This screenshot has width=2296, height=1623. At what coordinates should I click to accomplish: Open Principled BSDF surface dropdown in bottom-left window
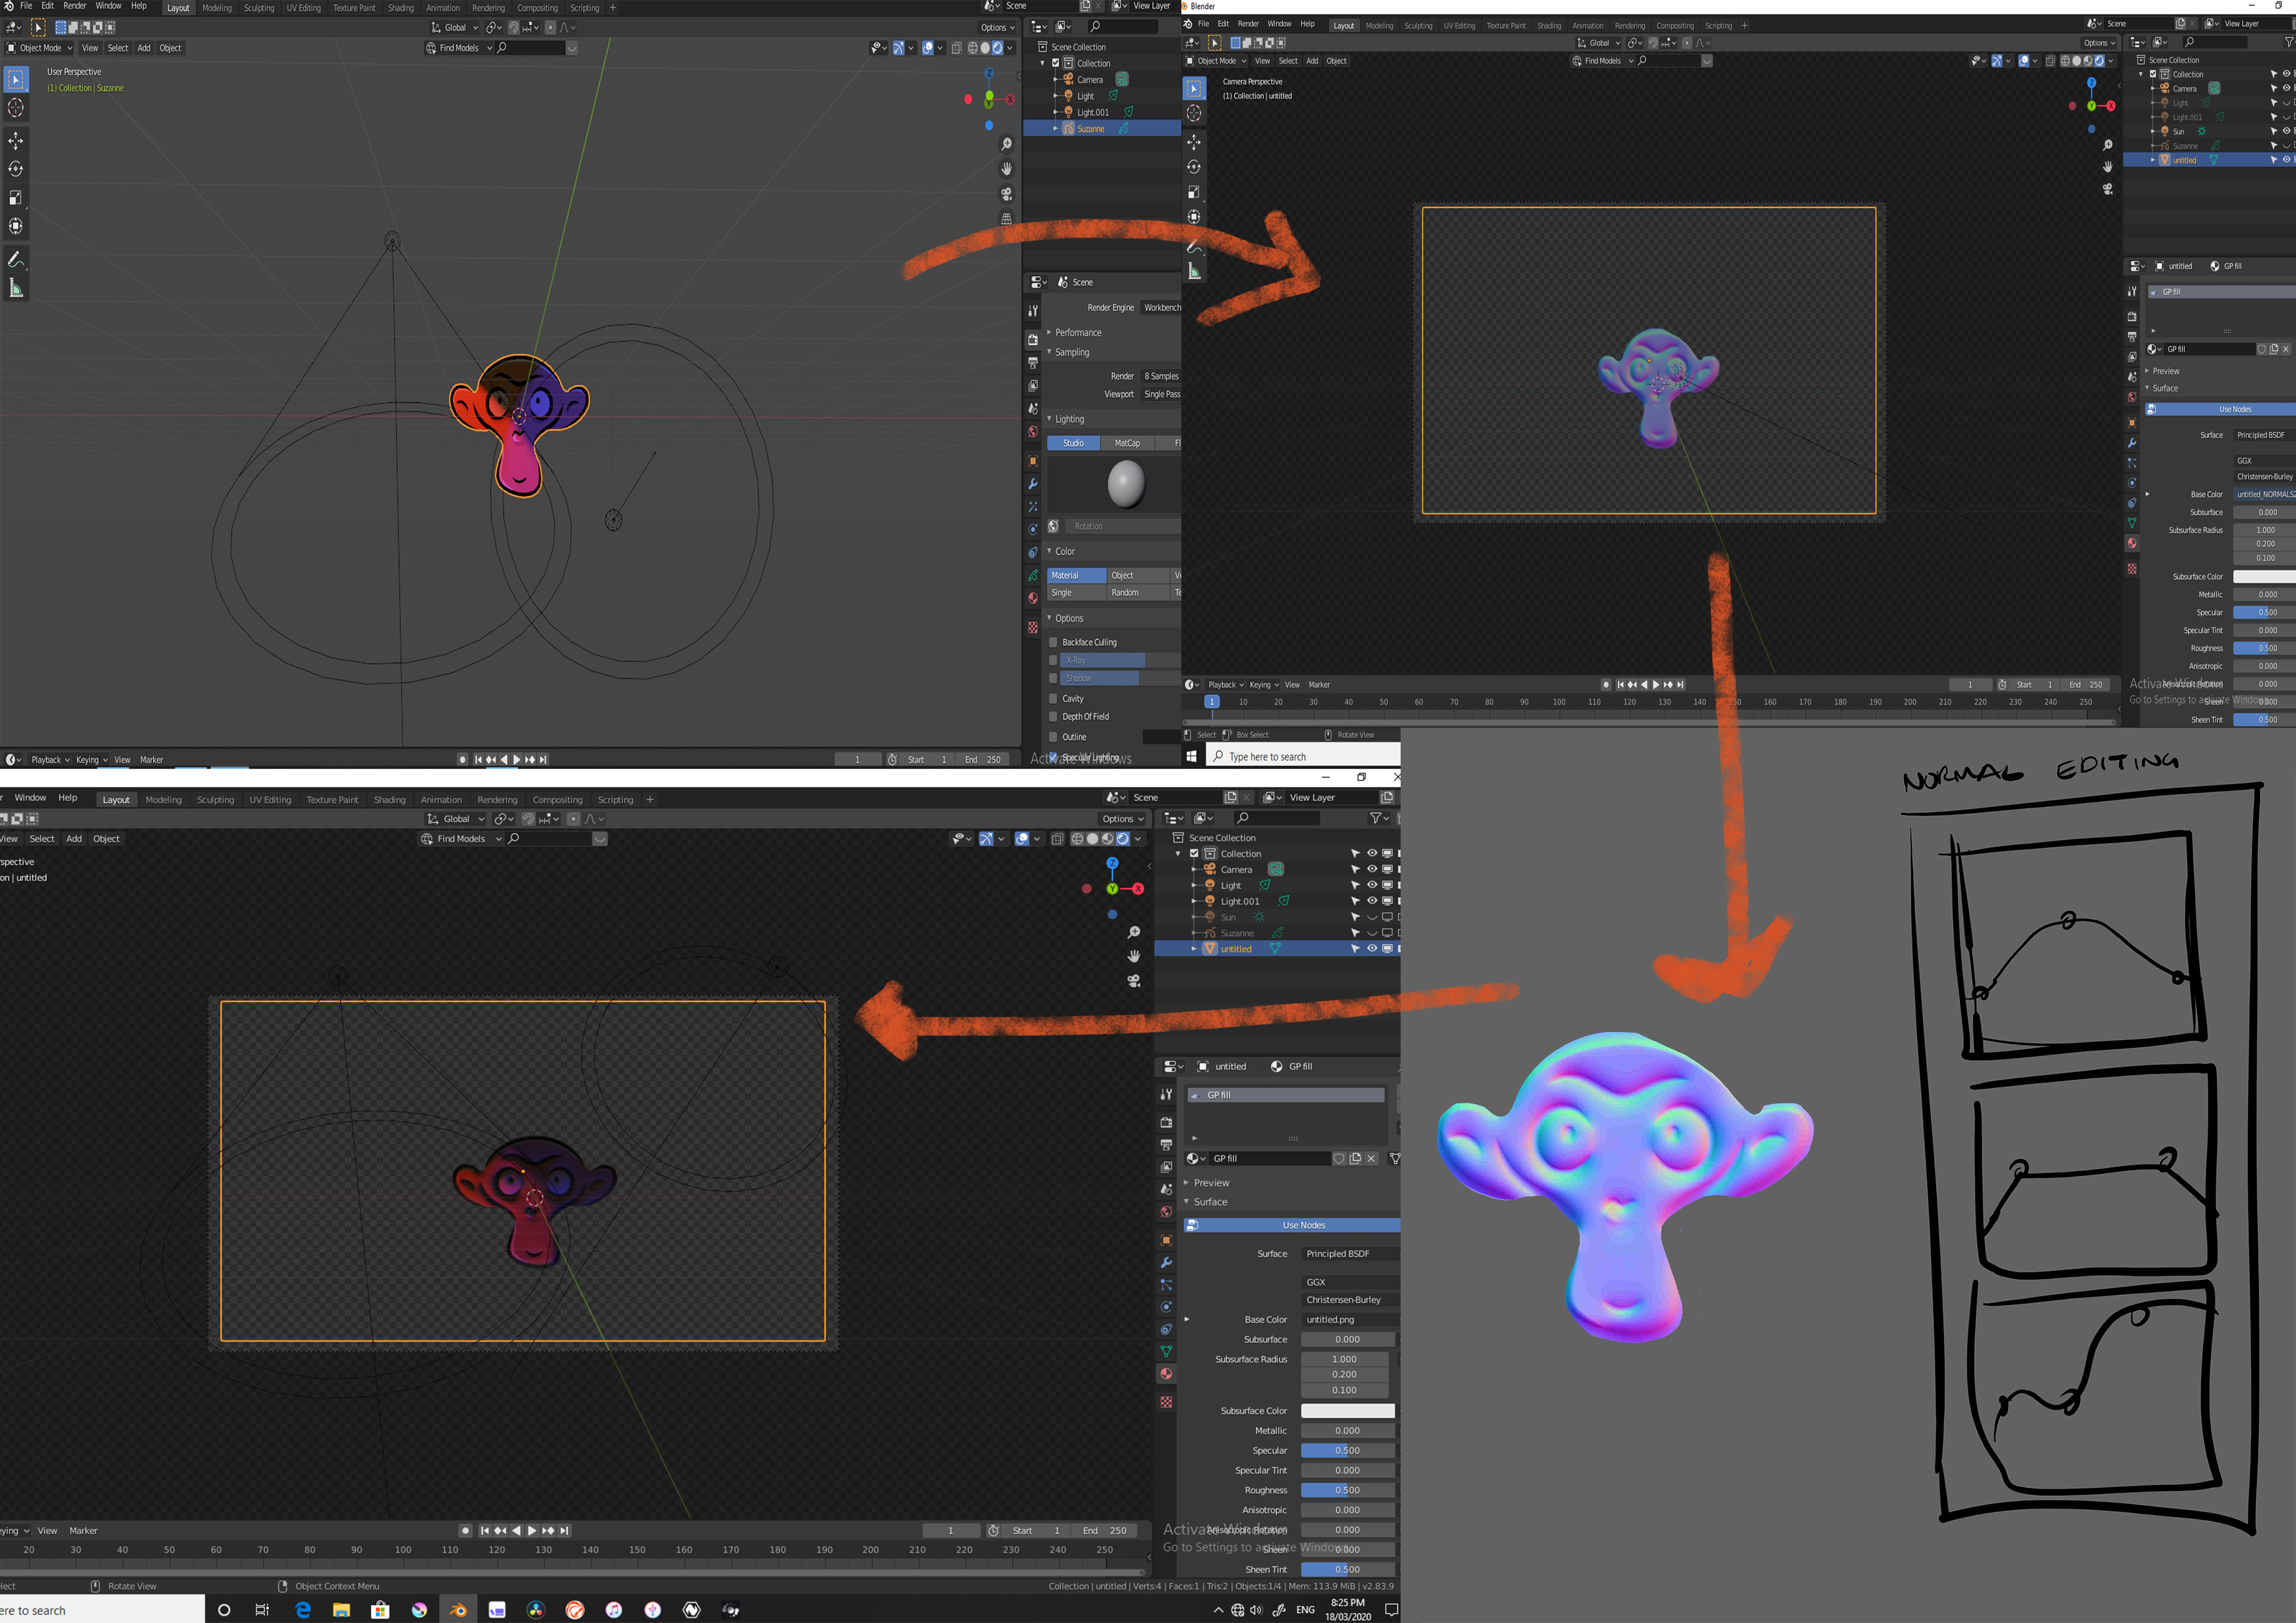[x=1350, y=1253]
